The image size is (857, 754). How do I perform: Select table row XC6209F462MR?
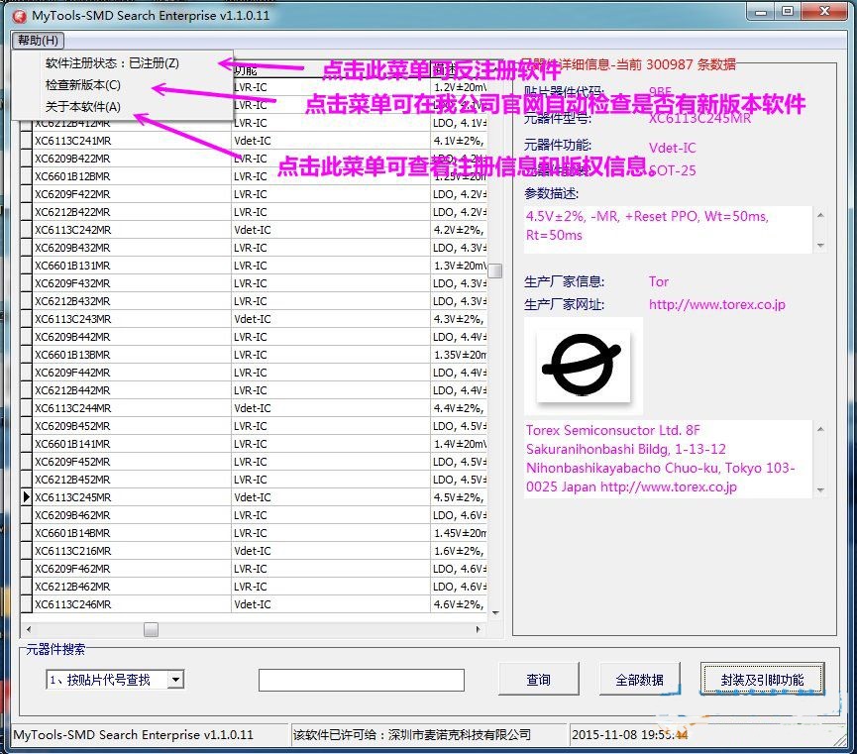254,569
